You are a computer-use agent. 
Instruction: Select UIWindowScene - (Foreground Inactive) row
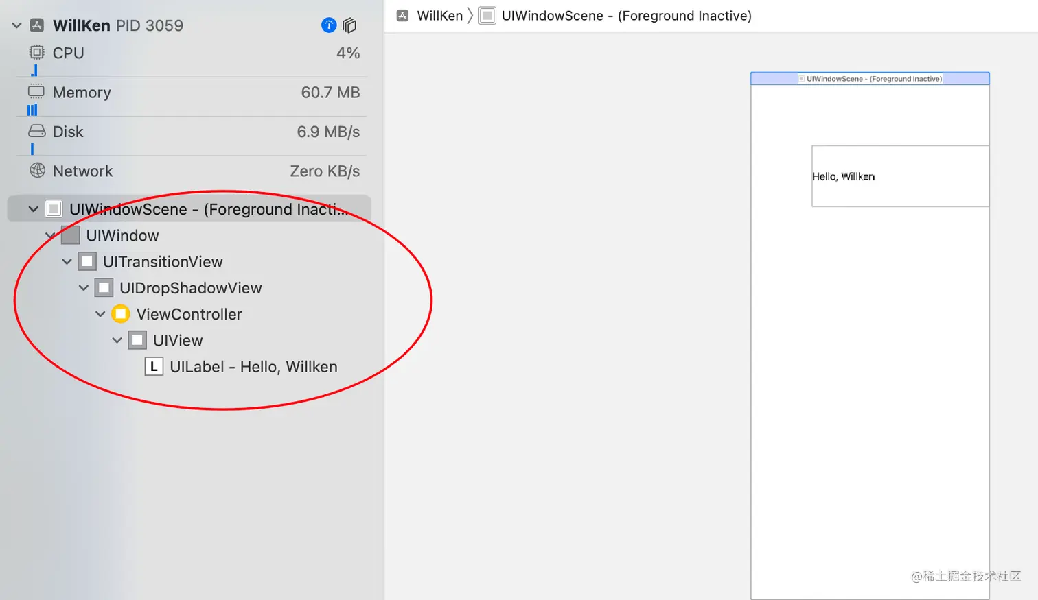click(x=189, y=209)
